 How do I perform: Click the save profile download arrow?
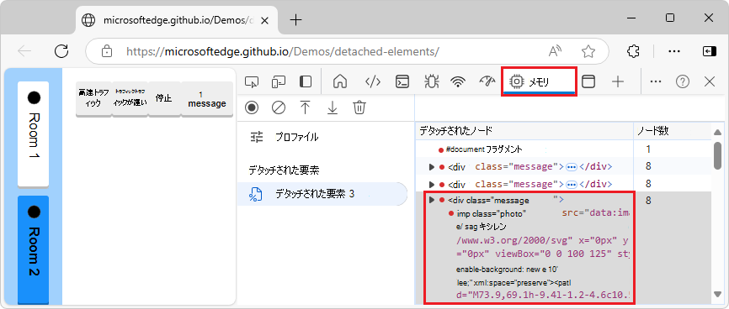click(332, 107)
